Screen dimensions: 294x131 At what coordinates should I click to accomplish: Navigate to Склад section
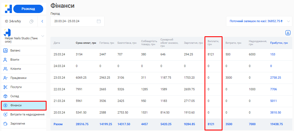(15, 96)
